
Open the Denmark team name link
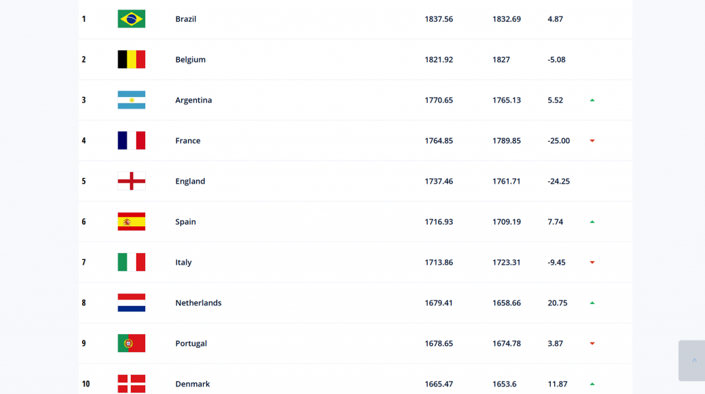[193, 384]
